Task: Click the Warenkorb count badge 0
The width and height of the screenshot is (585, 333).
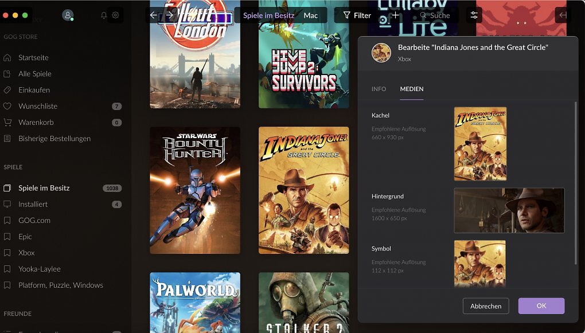Action: 117,122
